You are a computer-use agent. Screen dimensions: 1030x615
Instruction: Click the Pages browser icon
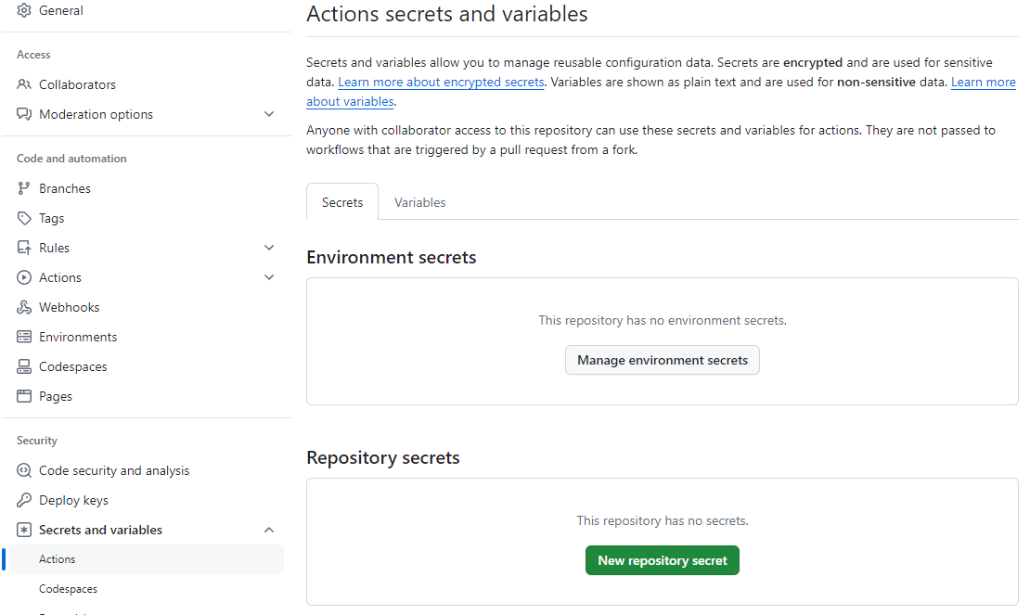(x=24, y=396)
